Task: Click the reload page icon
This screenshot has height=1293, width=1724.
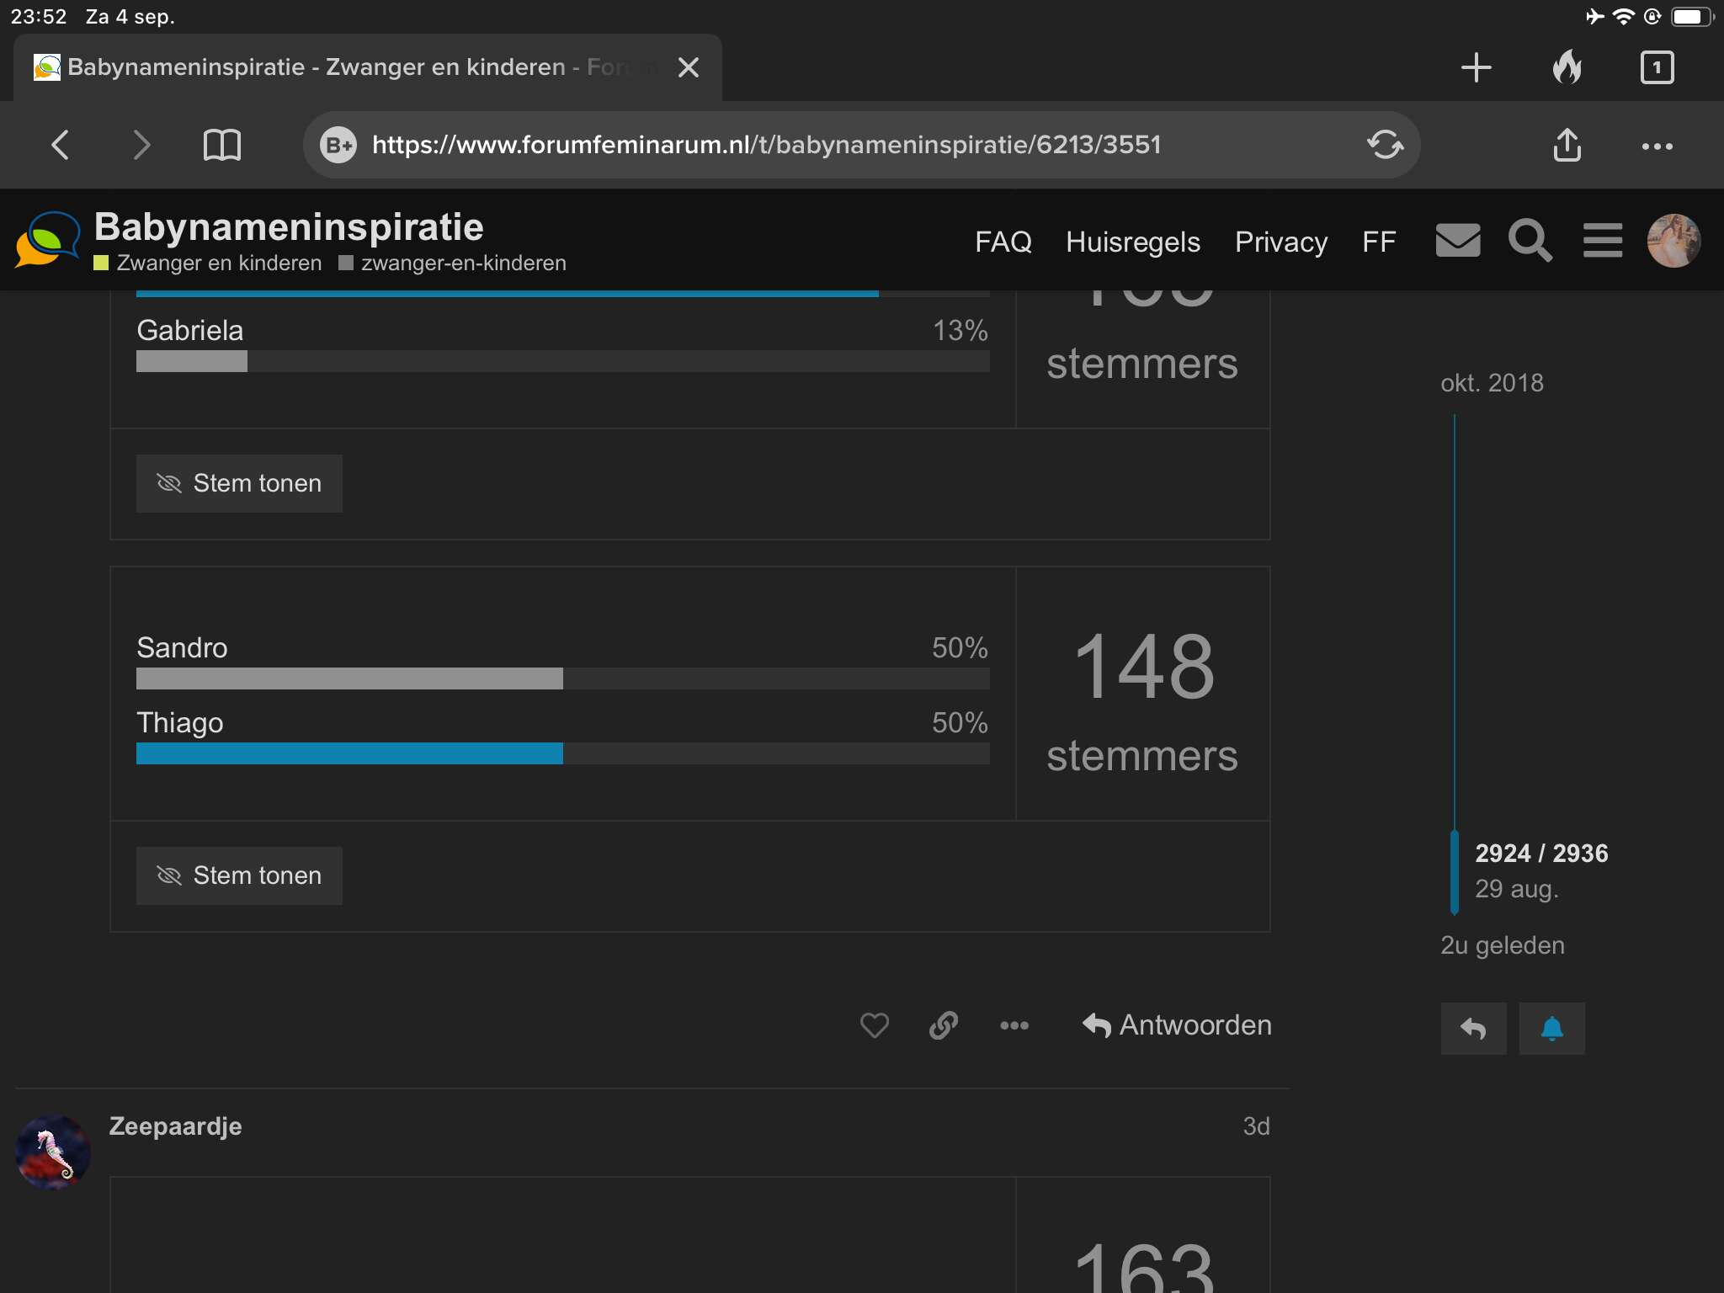Action: [1385, 145]
